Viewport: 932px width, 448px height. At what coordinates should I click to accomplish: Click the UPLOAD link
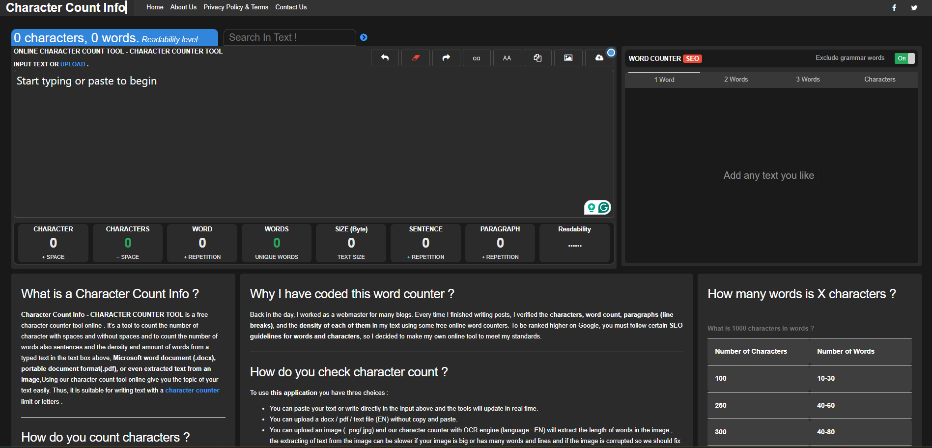73,64
